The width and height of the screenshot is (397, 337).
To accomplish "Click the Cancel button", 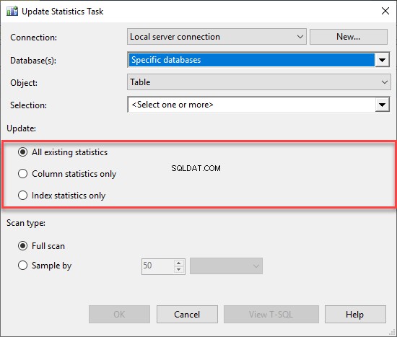I will (187, 314).
